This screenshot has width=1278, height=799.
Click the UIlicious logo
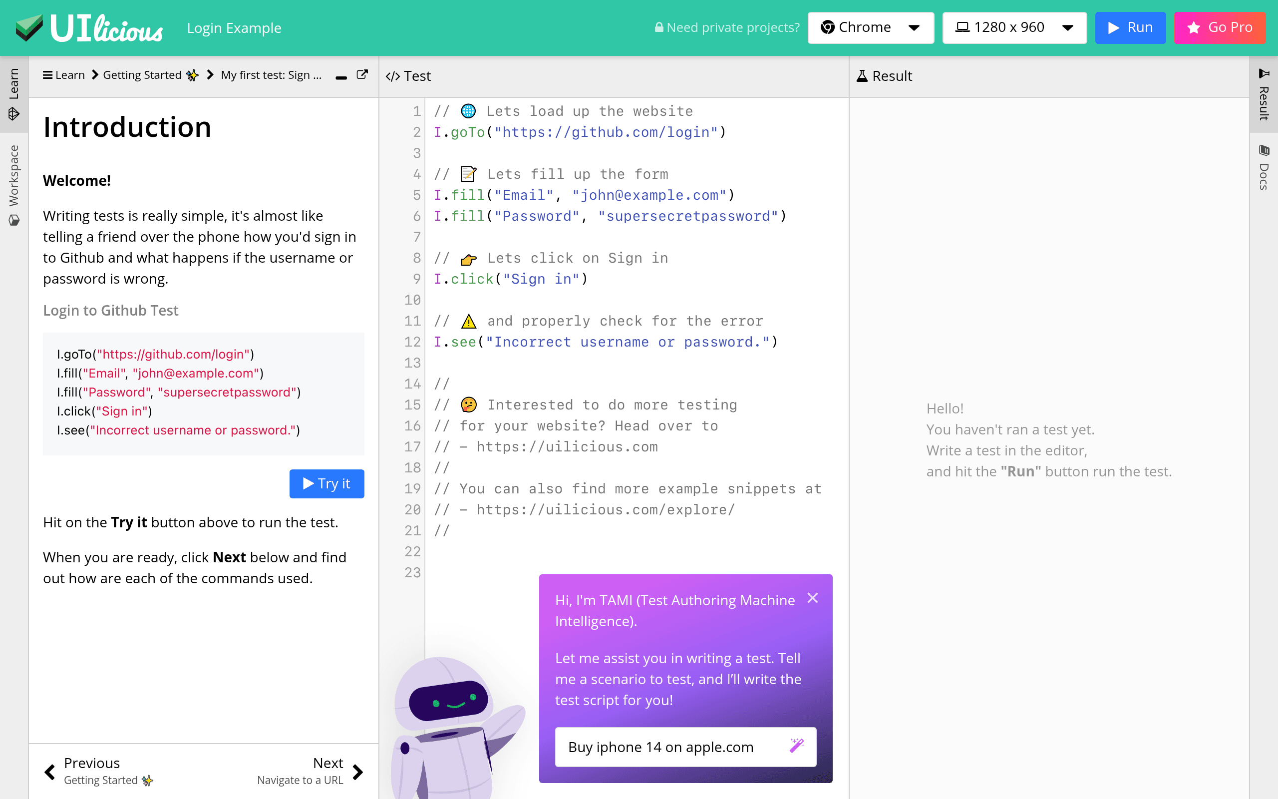tap(89, 27)
